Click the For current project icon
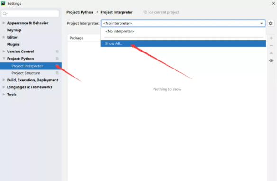This screenshot has width=277, height=181. (x=145, y=12)
